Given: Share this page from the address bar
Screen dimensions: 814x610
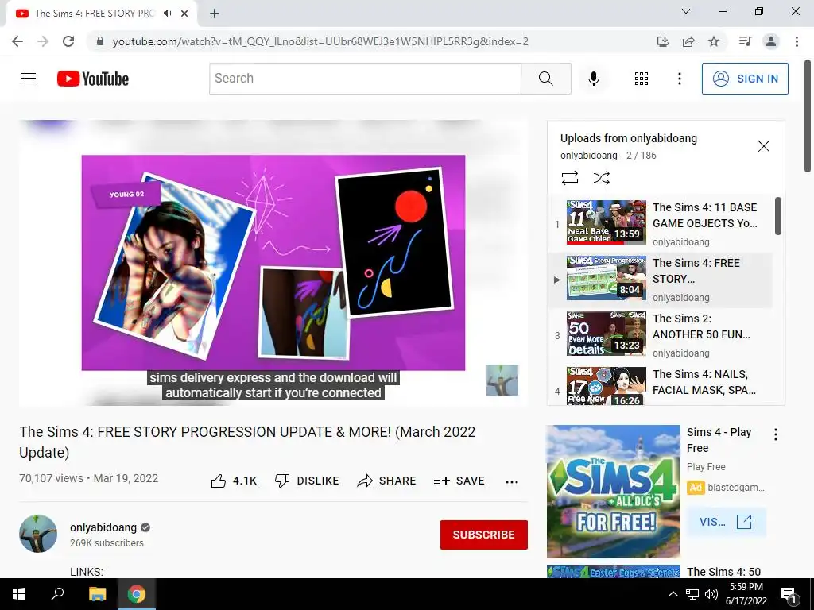Looking at the screenshot, I should tap(688, 41).
